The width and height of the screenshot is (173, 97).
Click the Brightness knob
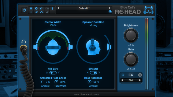pyautogui.click(x=131, y=35)
